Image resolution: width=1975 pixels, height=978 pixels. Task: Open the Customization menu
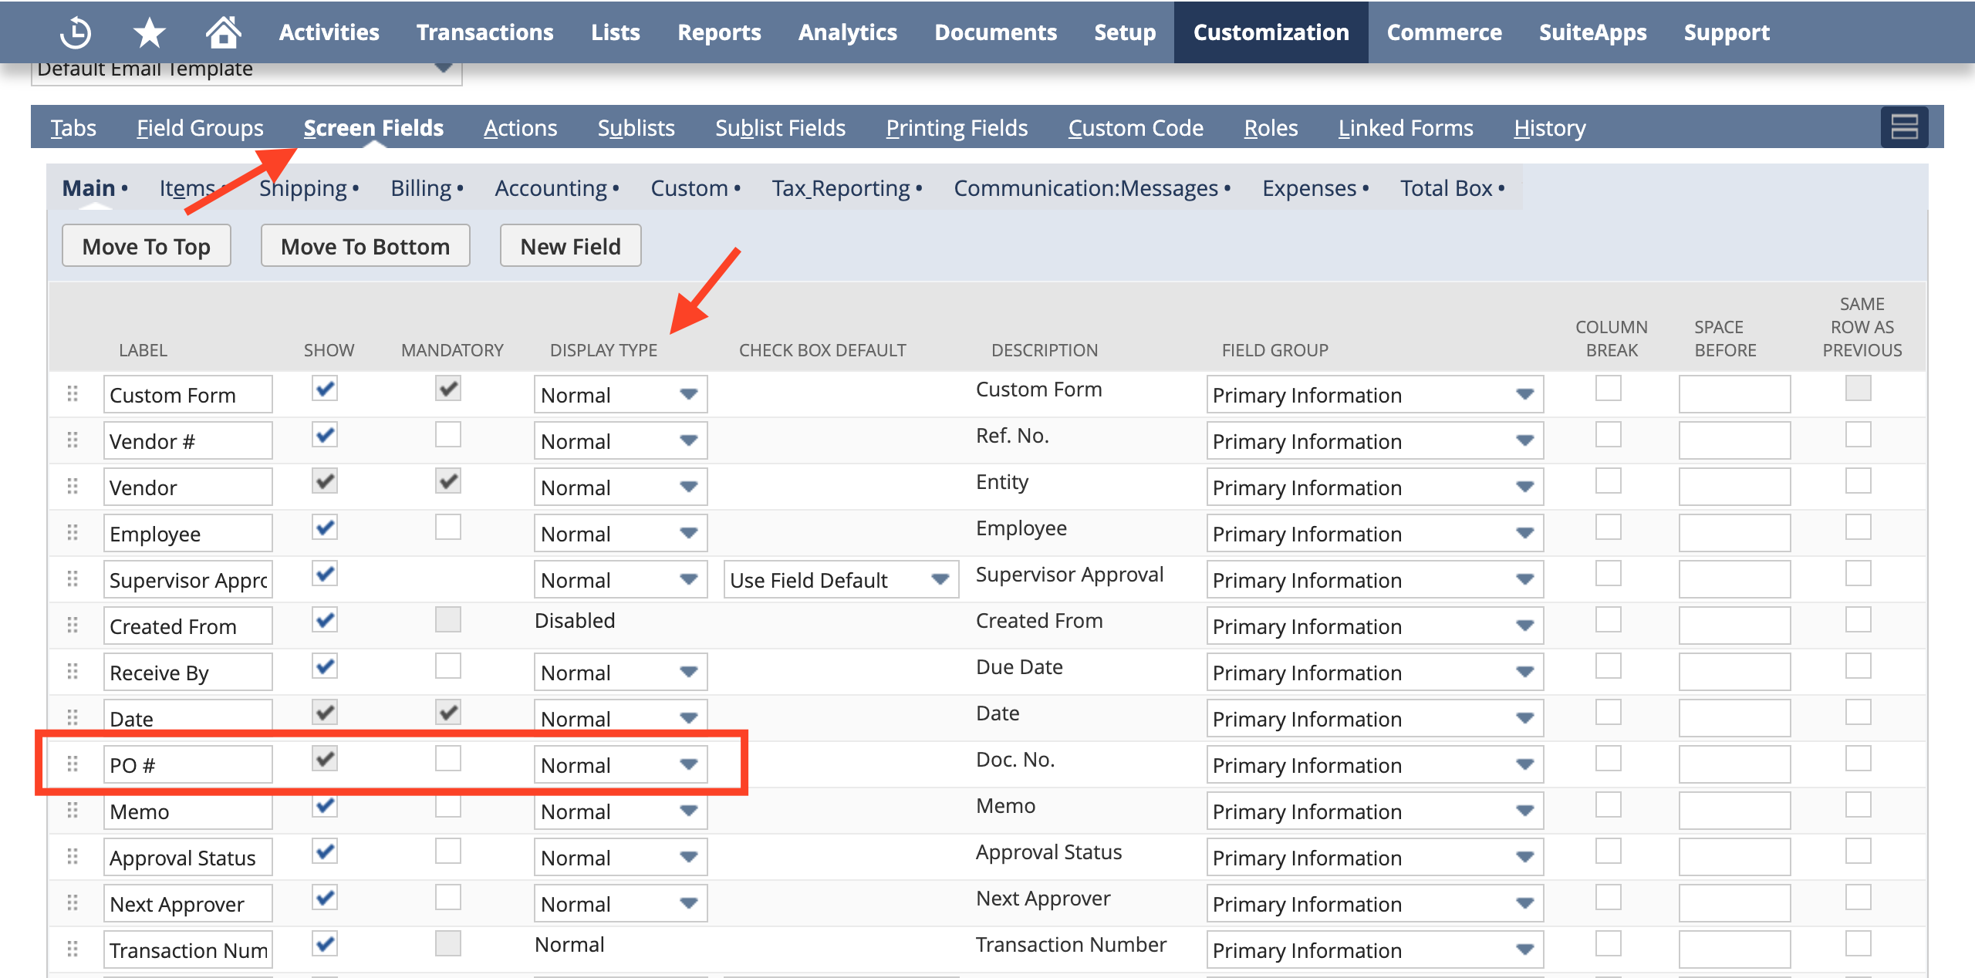(x=1271, y=32)
